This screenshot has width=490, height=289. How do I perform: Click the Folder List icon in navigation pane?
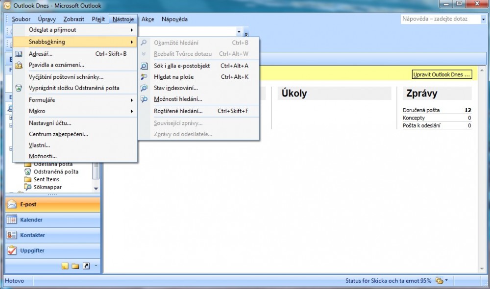[75, 266]
